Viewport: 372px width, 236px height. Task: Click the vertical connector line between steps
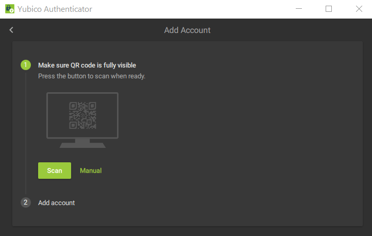[x=26, y=134]
